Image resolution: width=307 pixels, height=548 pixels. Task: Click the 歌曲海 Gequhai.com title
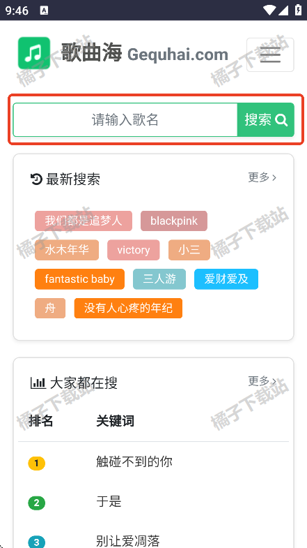tap(145, 53)
